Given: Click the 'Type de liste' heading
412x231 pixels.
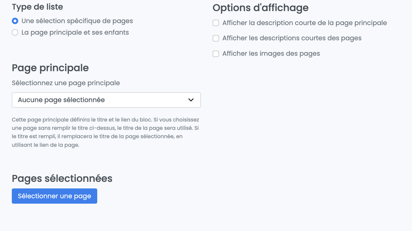Looking at the screenshot, I should click(37, 7).
